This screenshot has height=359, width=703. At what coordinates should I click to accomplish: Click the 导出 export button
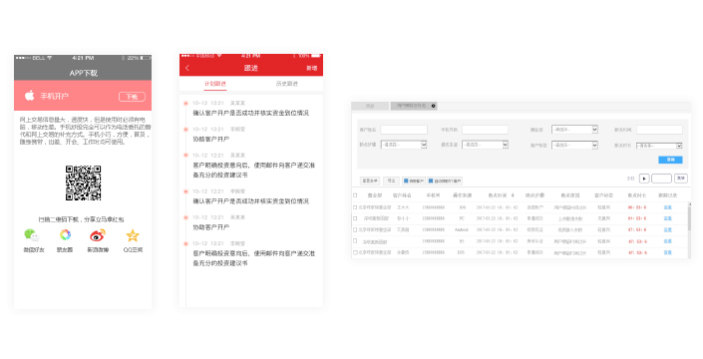(x=392, y=180)
